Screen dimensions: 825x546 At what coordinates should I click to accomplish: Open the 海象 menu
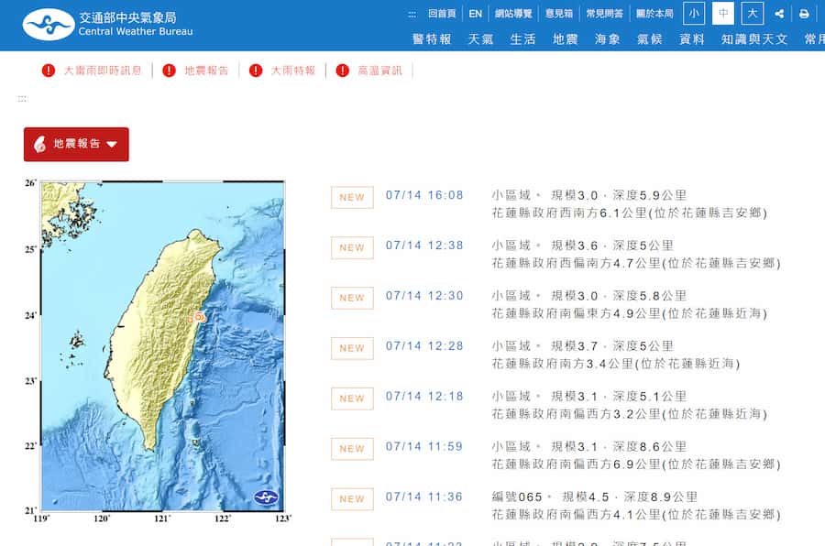pos(608,39)
